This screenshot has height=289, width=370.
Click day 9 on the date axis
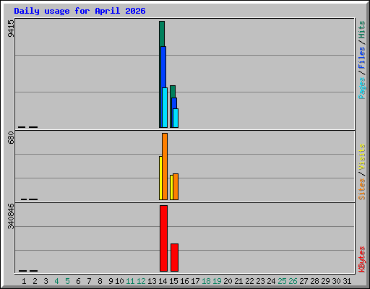[x=111, y=281]
